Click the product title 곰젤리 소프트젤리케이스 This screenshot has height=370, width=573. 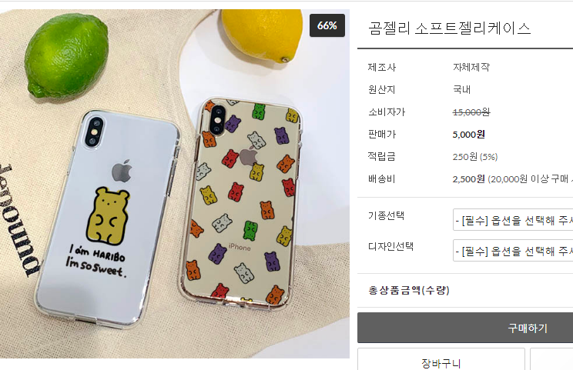coord(449,28)
